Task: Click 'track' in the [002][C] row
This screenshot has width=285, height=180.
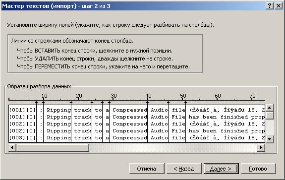Action: pos(83,131)
